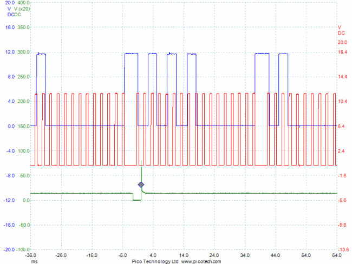The width and height of the screenshot is (352, 264).
Task: Click the red 18.4 axis value
Action: pyautogui.click(x=342, y=52)
